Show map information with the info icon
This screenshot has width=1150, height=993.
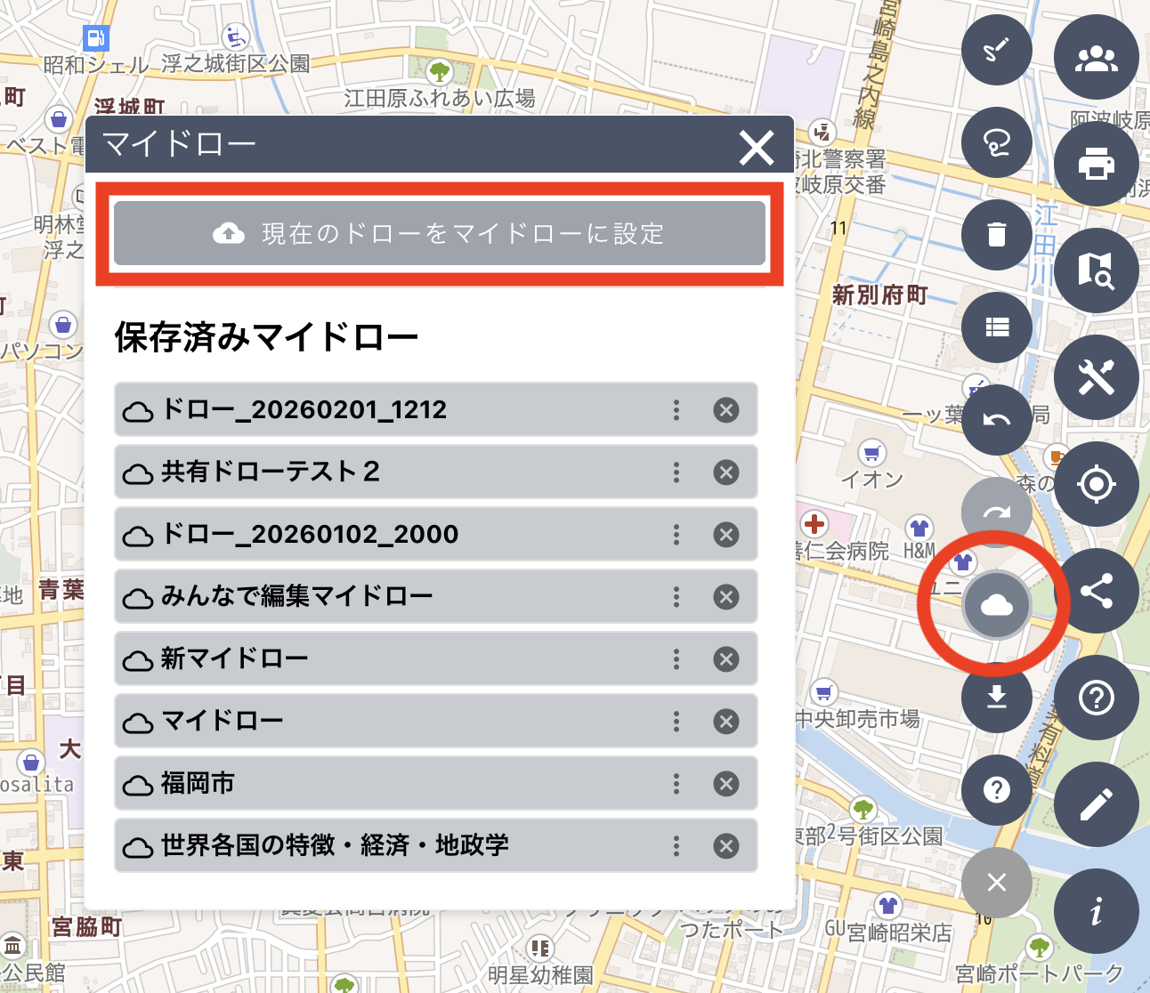tap(1097, 910)
